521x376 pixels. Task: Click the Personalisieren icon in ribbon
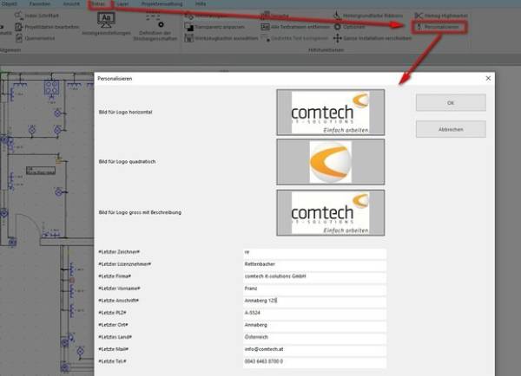point(419,27)
